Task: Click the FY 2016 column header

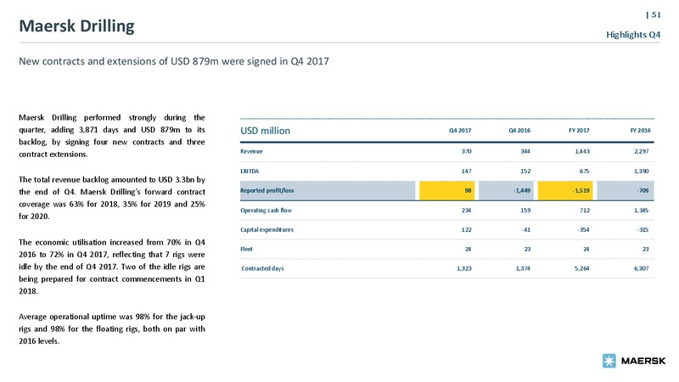Action: tap(640, 131)
